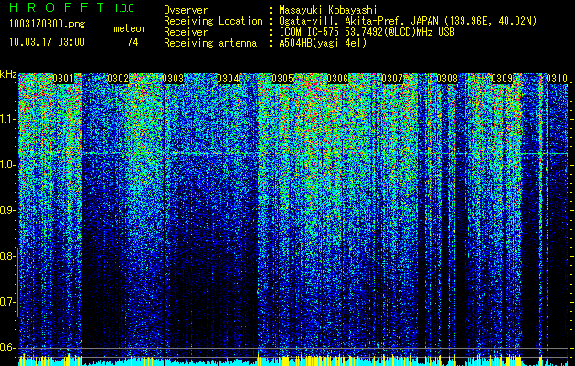The width and height of the screenshot is (575, 366).
Task: Click the 0309 time marker
Action: (502, 79)
